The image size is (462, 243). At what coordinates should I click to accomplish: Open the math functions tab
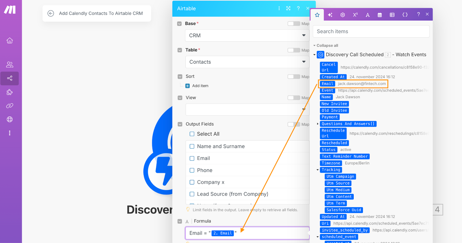(355, 15)
